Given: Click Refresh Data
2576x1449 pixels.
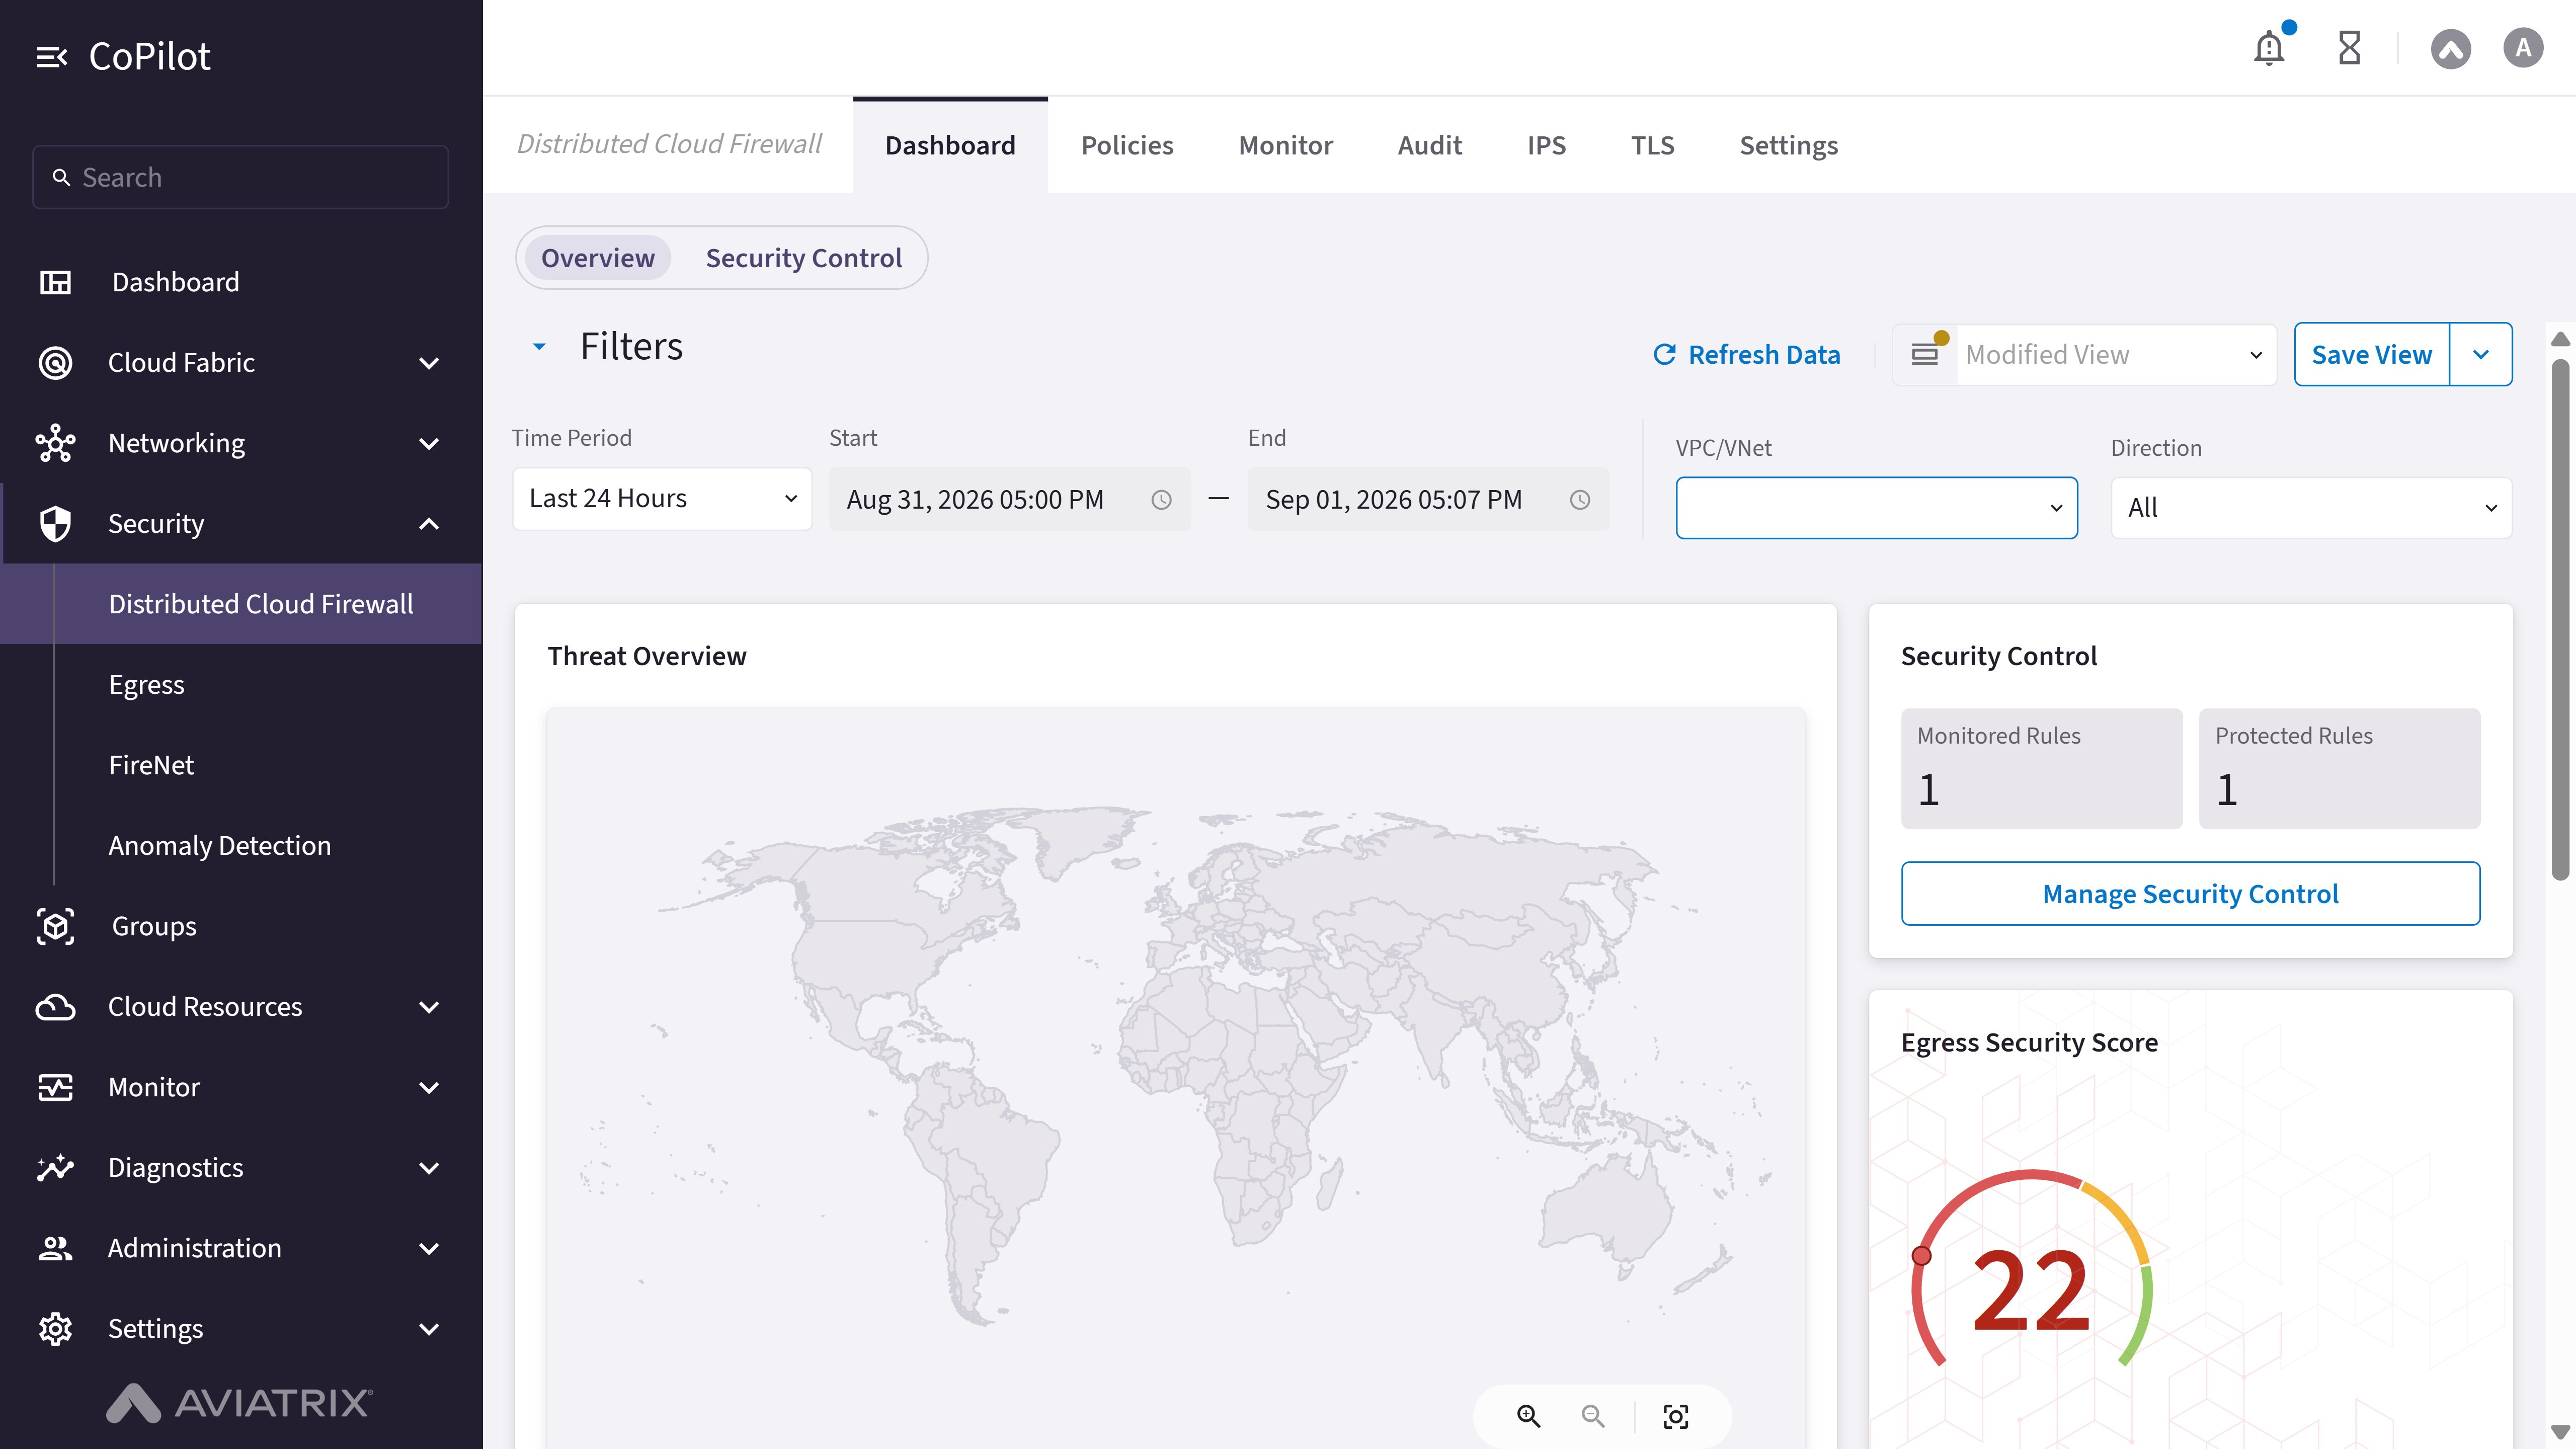Looking at the screenshot, I should coord(1746,354).
